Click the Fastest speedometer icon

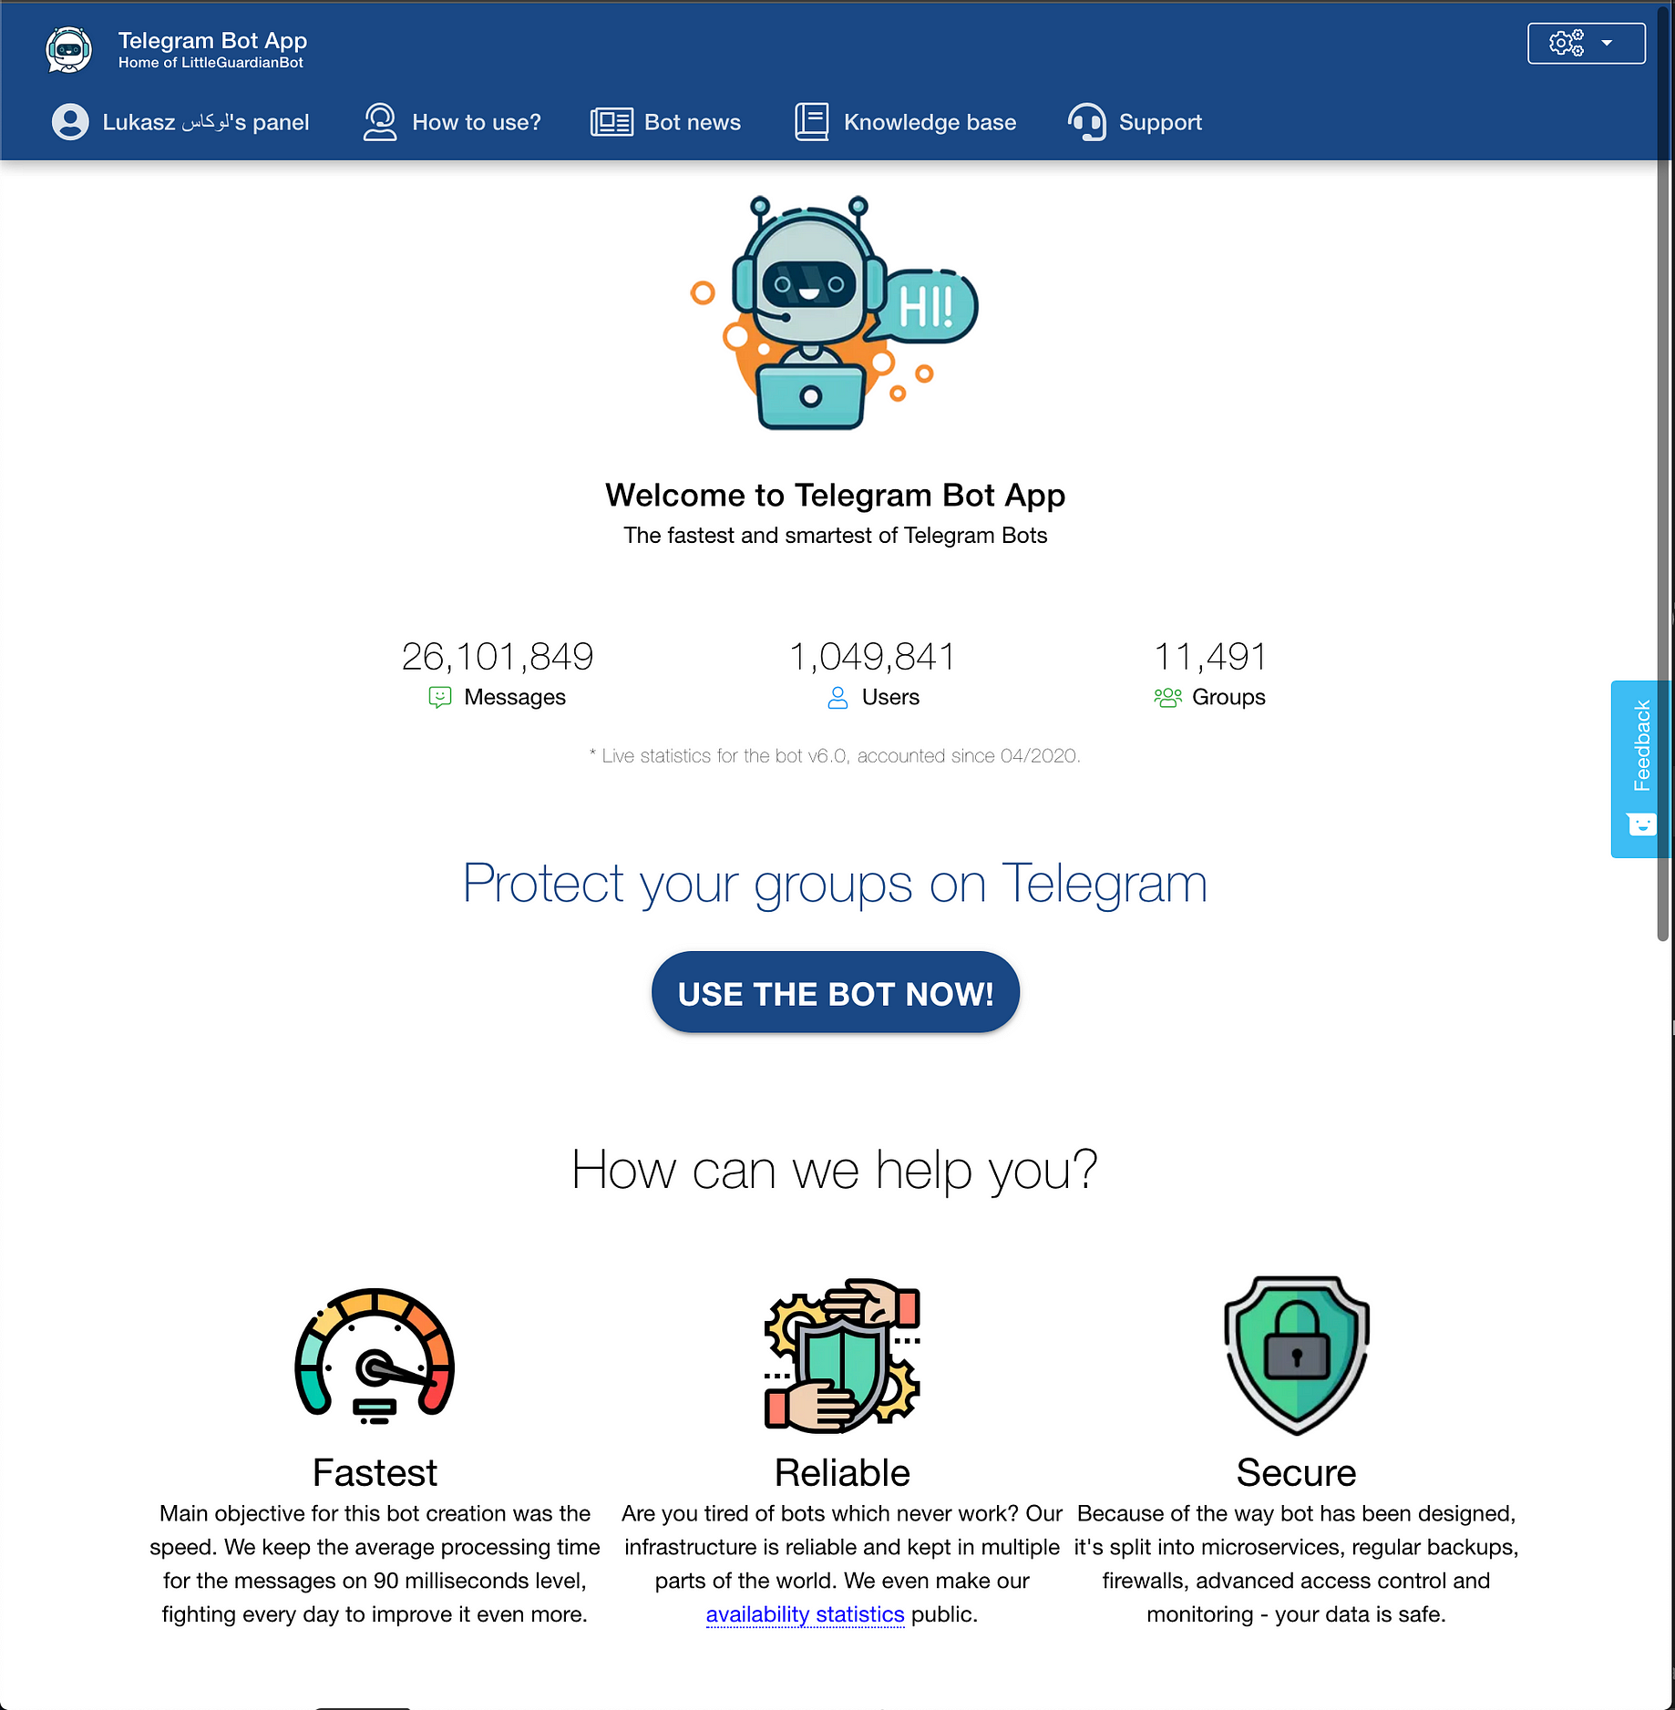click(x=375, y=1357)
